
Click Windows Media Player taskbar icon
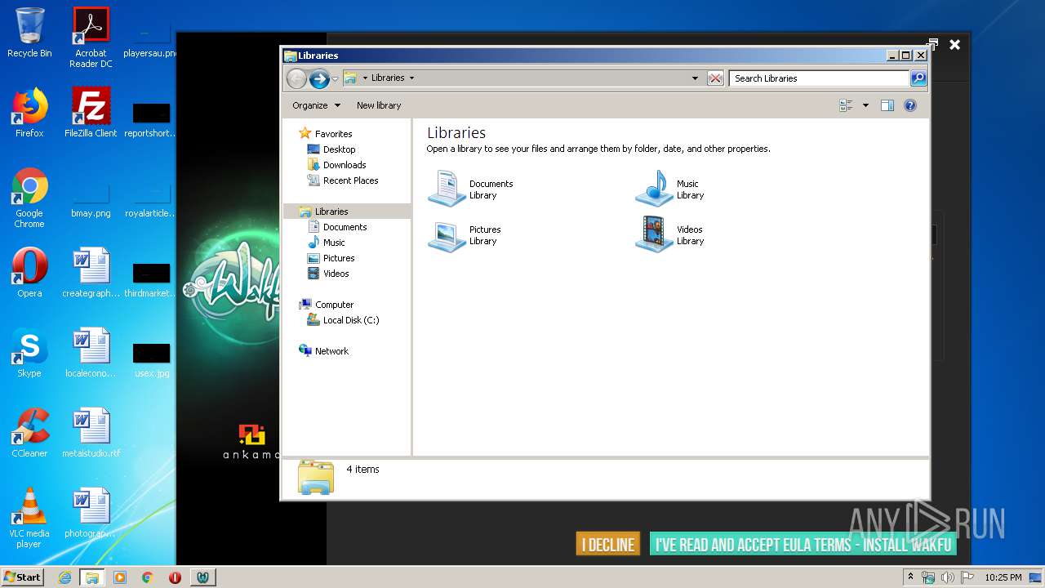120,577
